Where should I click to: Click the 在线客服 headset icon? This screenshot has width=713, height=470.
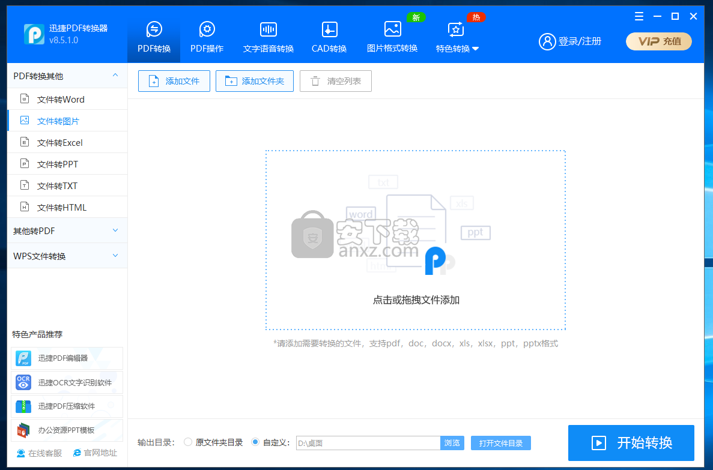point(21,453)
